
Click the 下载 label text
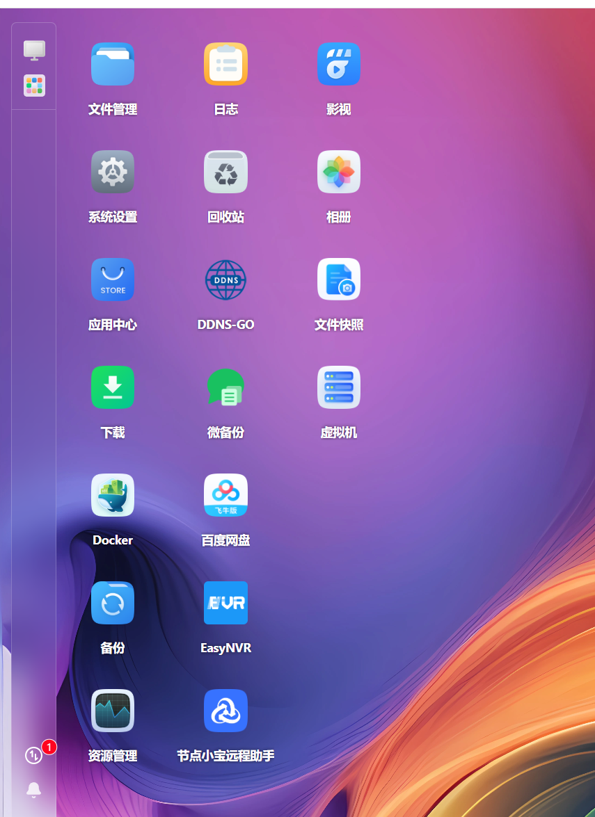point(113,432)
